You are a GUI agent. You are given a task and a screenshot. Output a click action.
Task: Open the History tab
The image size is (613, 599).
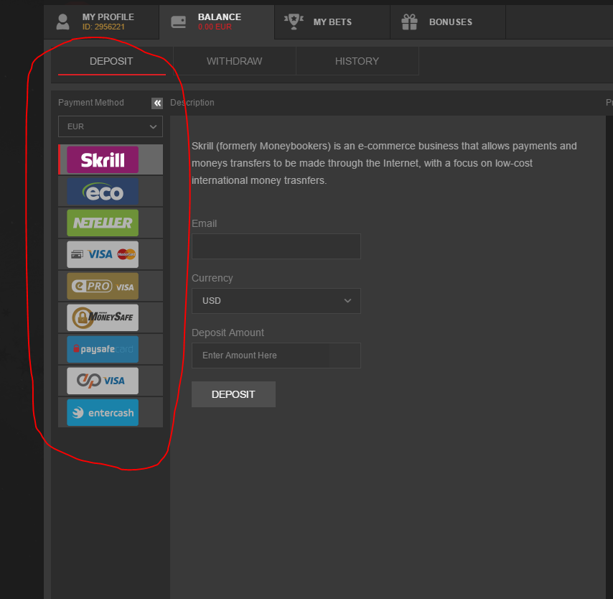click(x=357, y=62)
